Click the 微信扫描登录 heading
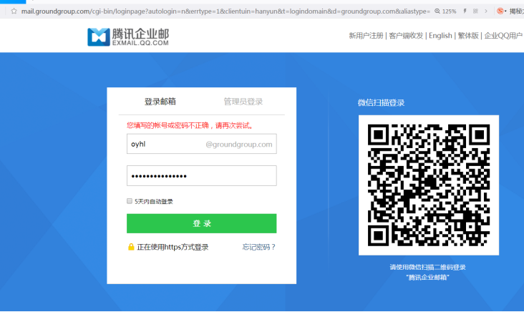 (x=382, y=102)
